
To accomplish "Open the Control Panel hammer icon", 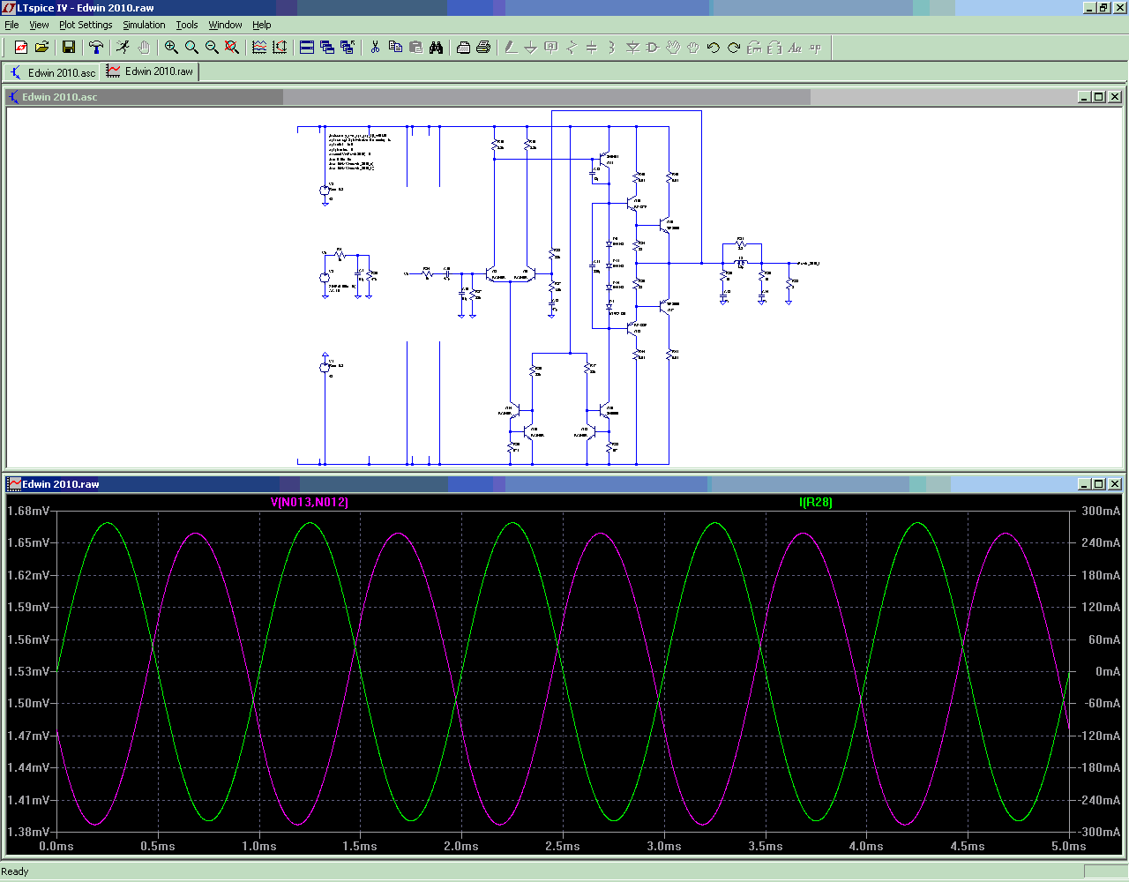I will pyautogui.click(x=96, y=48).
